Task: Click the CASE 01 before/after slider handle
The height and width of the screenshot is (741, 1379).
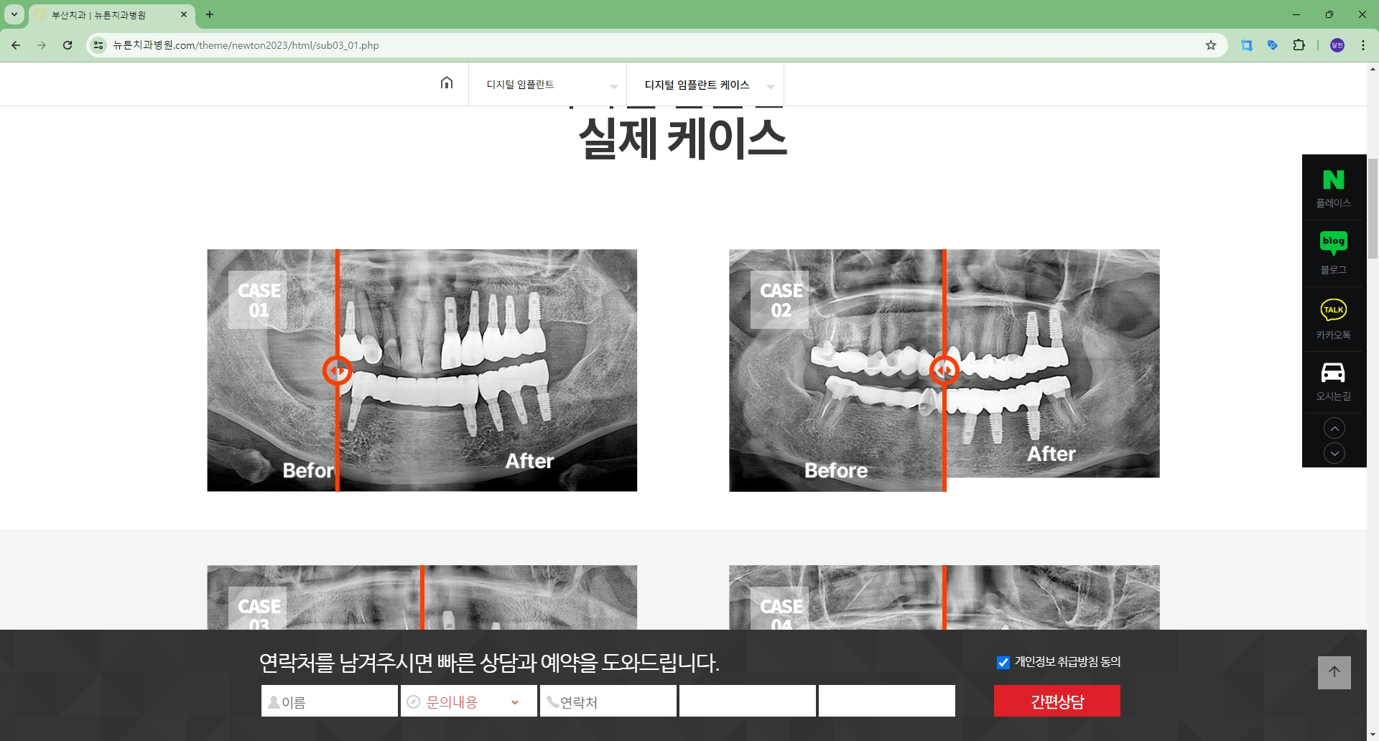Action: (x=338, y=370)
